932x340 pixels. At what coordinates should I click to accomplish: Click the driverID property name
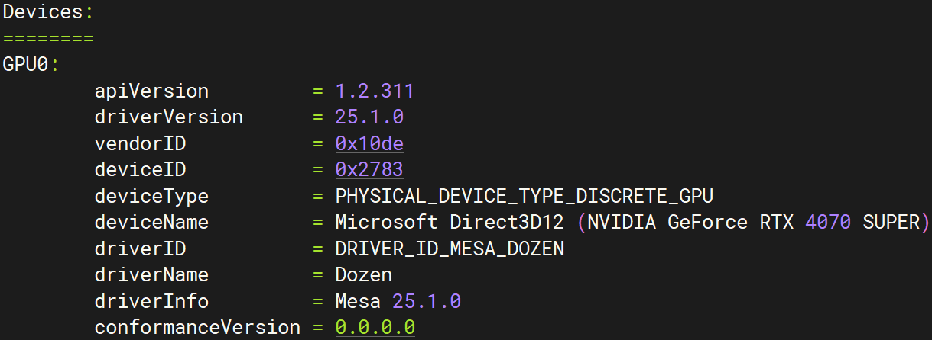140,249
